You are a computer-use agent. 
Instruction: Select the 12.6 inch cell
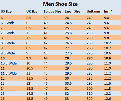point(107,98)
